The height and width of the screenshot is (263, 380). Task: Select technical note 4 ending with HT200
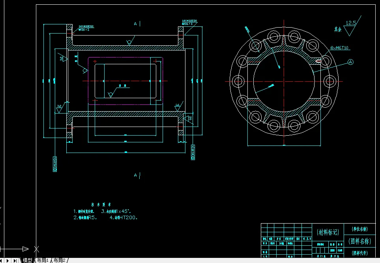click(x=124, y=218)
